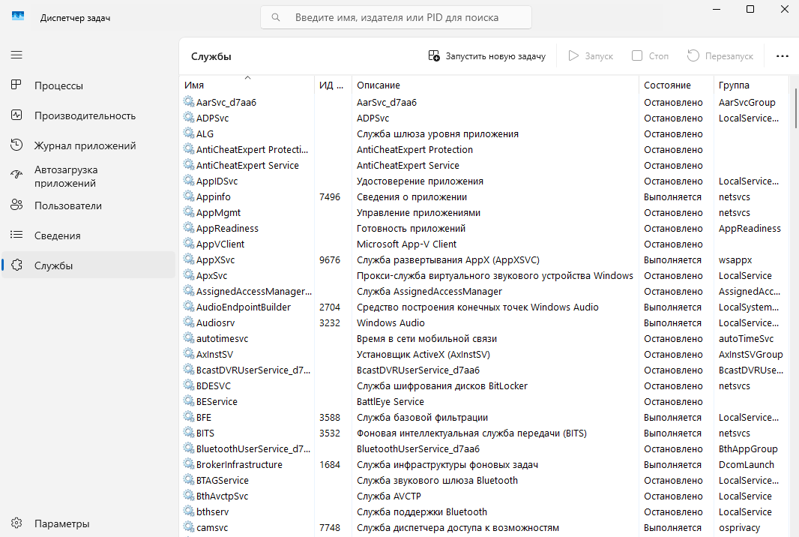Click Выполняется status of BFE row
Image resolution: width=799 pixels, height=537 pixels.
click(x=672, y=417)
